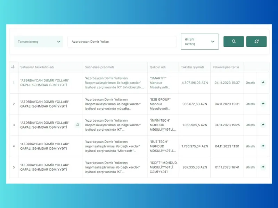
Task: Click the Azərbaycan Dəmir Yolları search field
Action: click(x=122, y=42)
